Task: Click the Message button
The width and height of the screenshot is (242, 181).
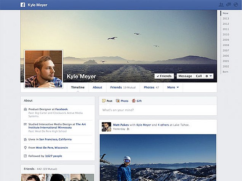Action: pos(185,76)
